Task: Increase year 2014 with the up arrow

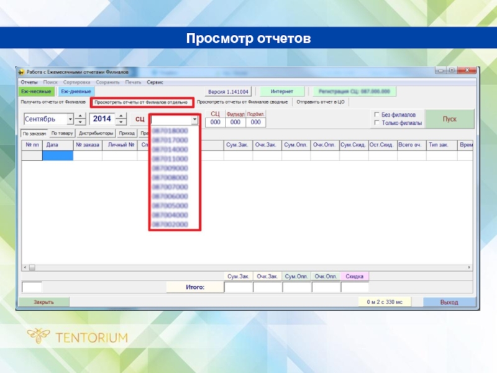Action: pyautogui.click(x=121, y=116)
